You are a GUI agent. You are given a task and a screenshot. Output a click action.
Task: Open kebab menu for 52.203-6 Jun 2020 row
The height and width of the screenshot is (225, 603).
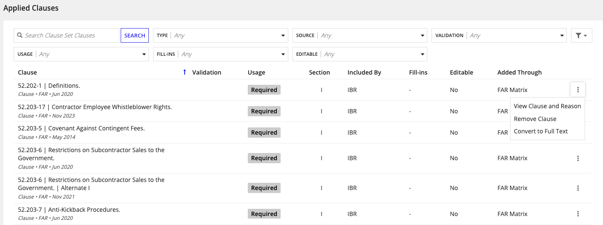pyautogui.click(x=578, y=158)
